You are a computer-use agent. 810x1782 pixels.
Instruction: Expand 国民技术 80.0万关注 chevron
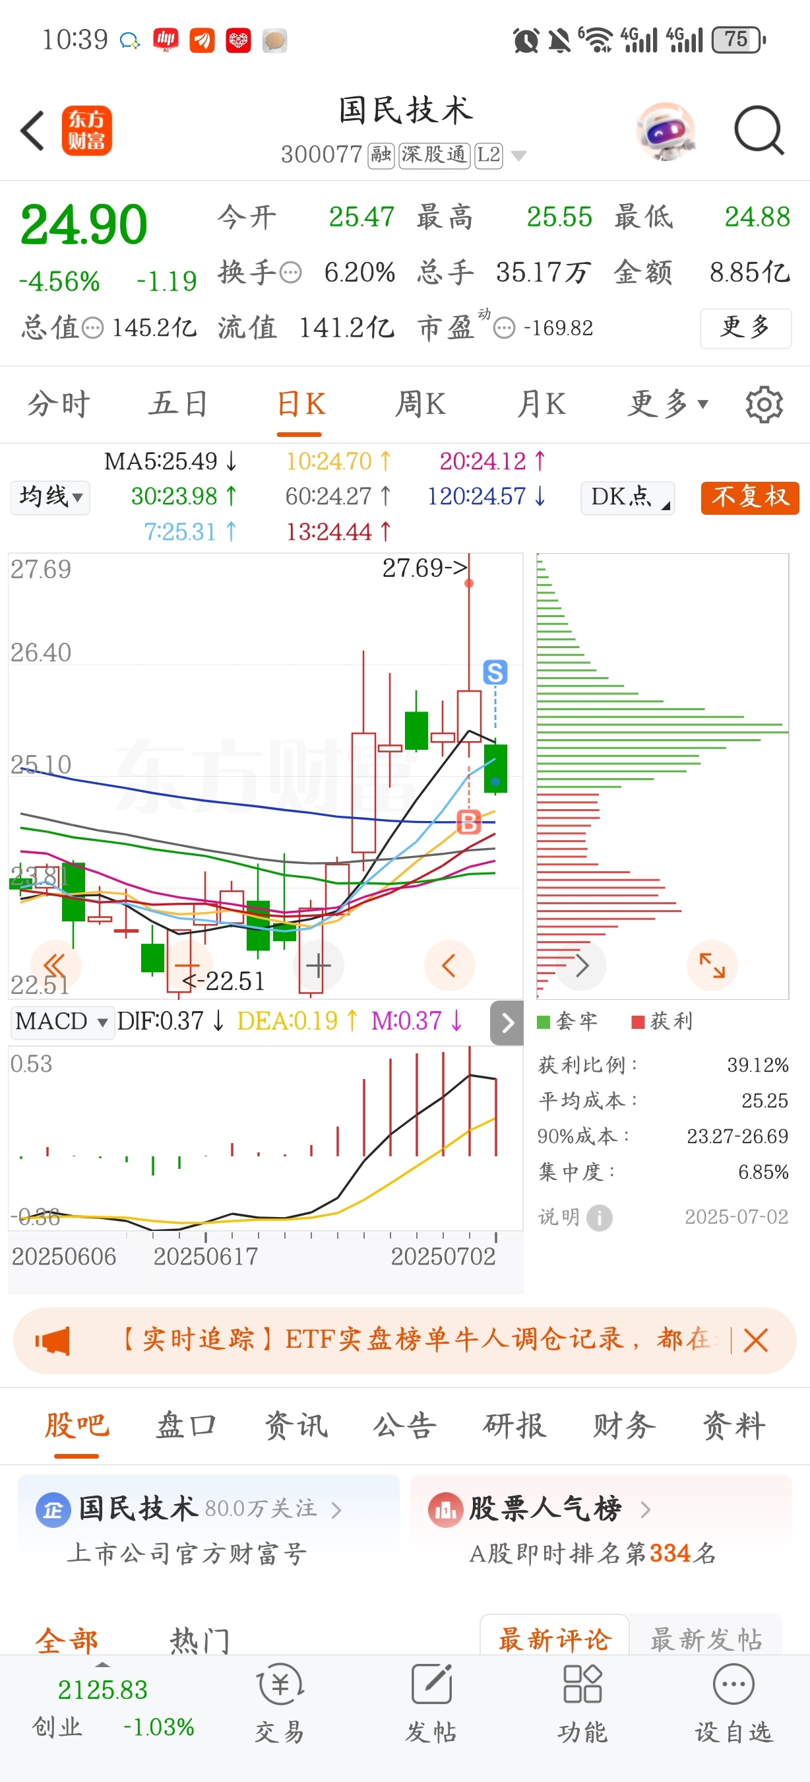point(336,1509)
